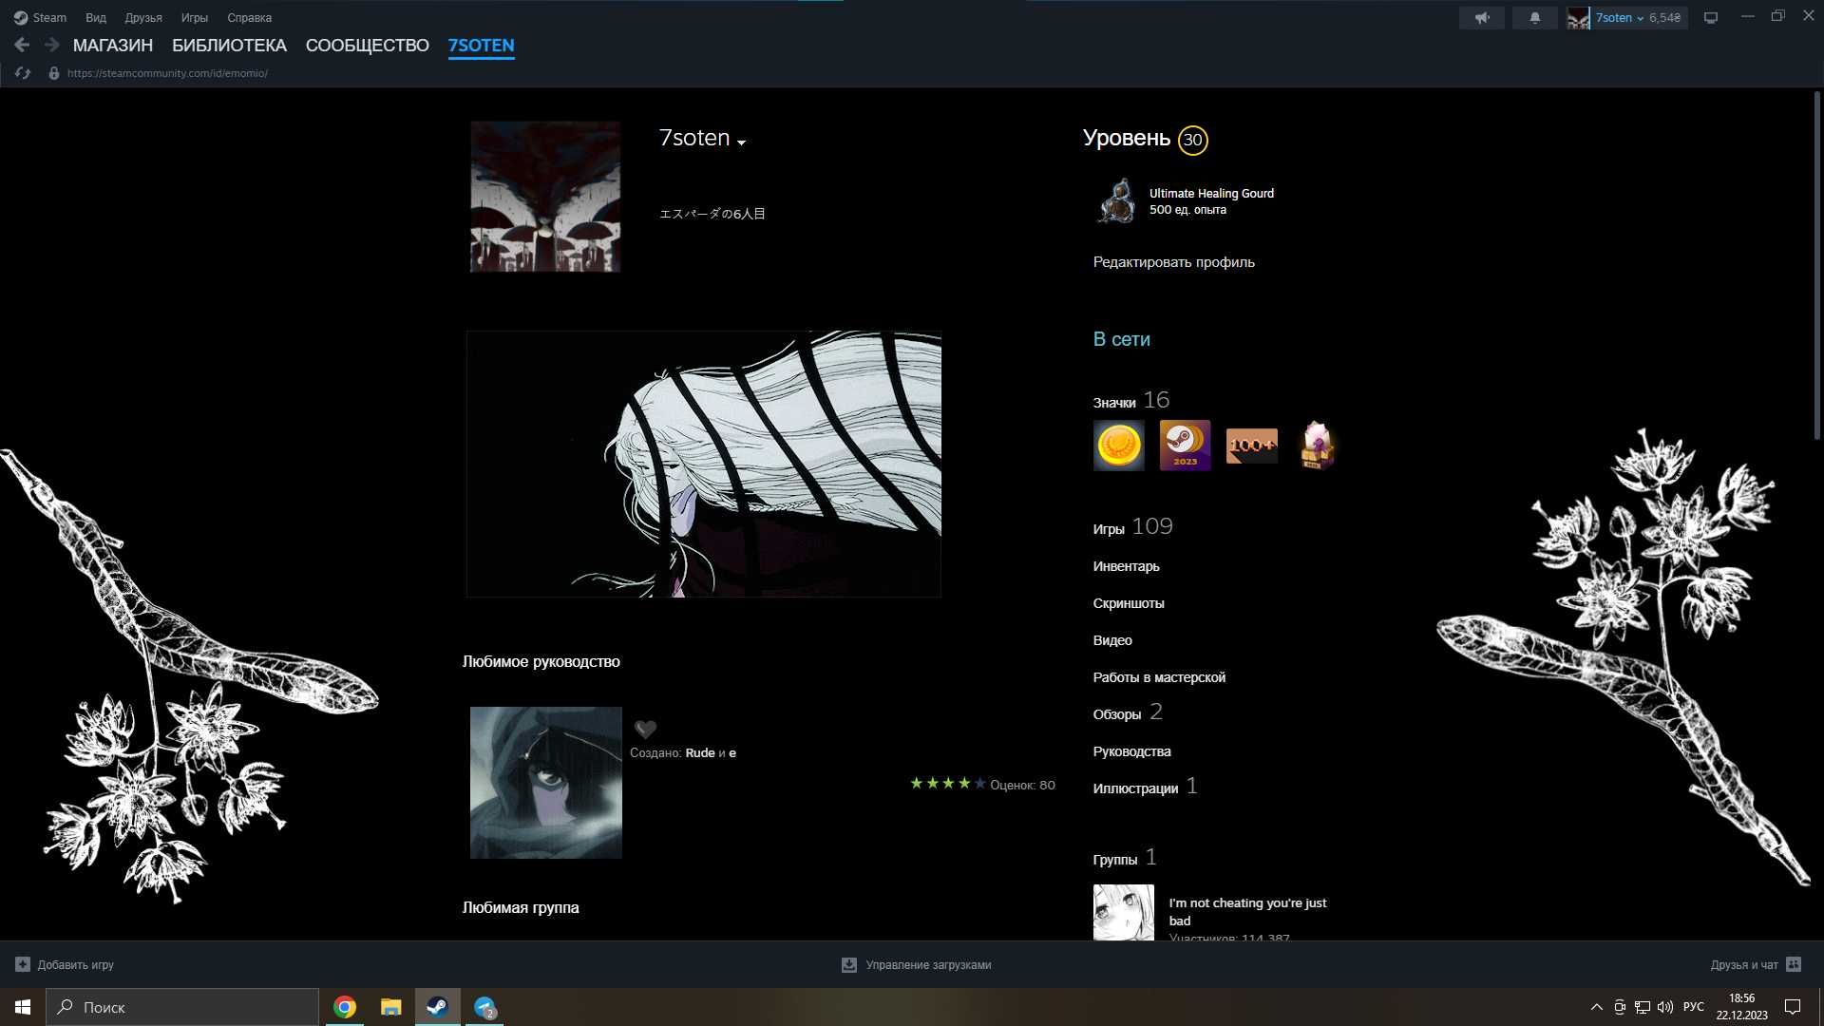Image resolution: width=1824 pixels, height=1026 pixels.
Task: Toggle Big Picture mode monitor icon
Action: (x=1711, y=18)
